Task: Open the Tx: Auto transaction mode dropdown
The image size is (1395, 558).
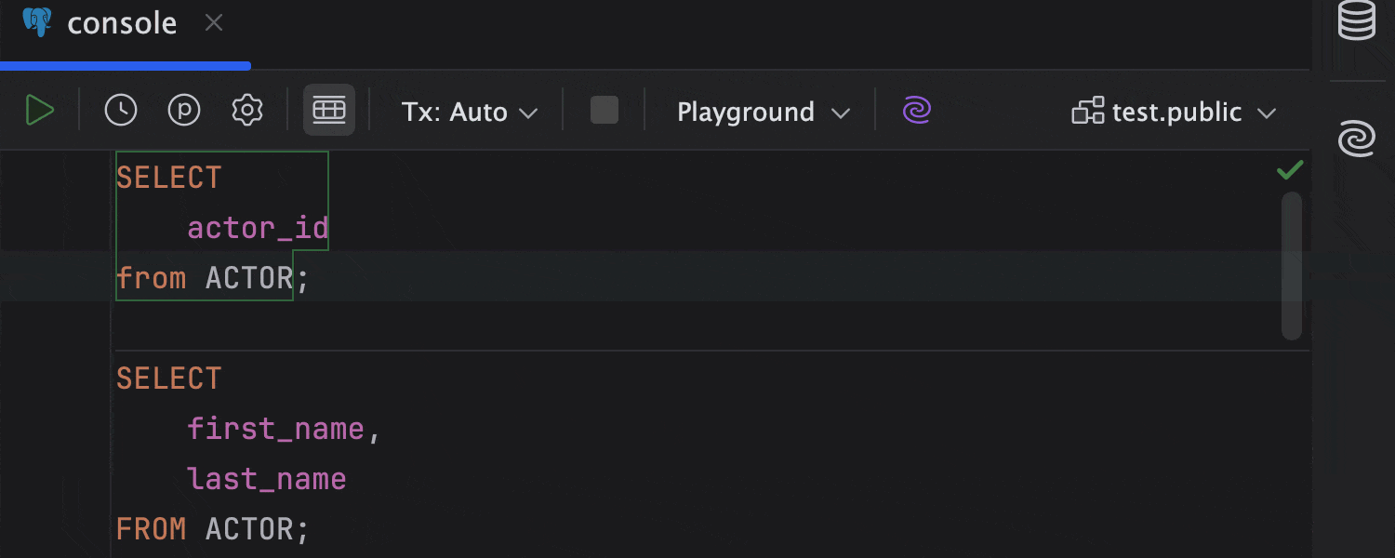Action: 468,112
